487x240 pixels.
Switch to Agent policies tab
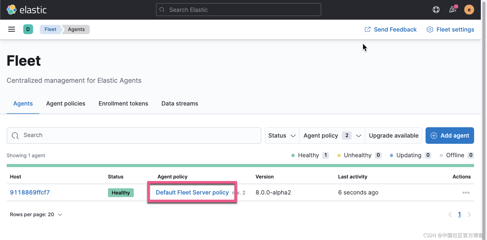[66, 103]
